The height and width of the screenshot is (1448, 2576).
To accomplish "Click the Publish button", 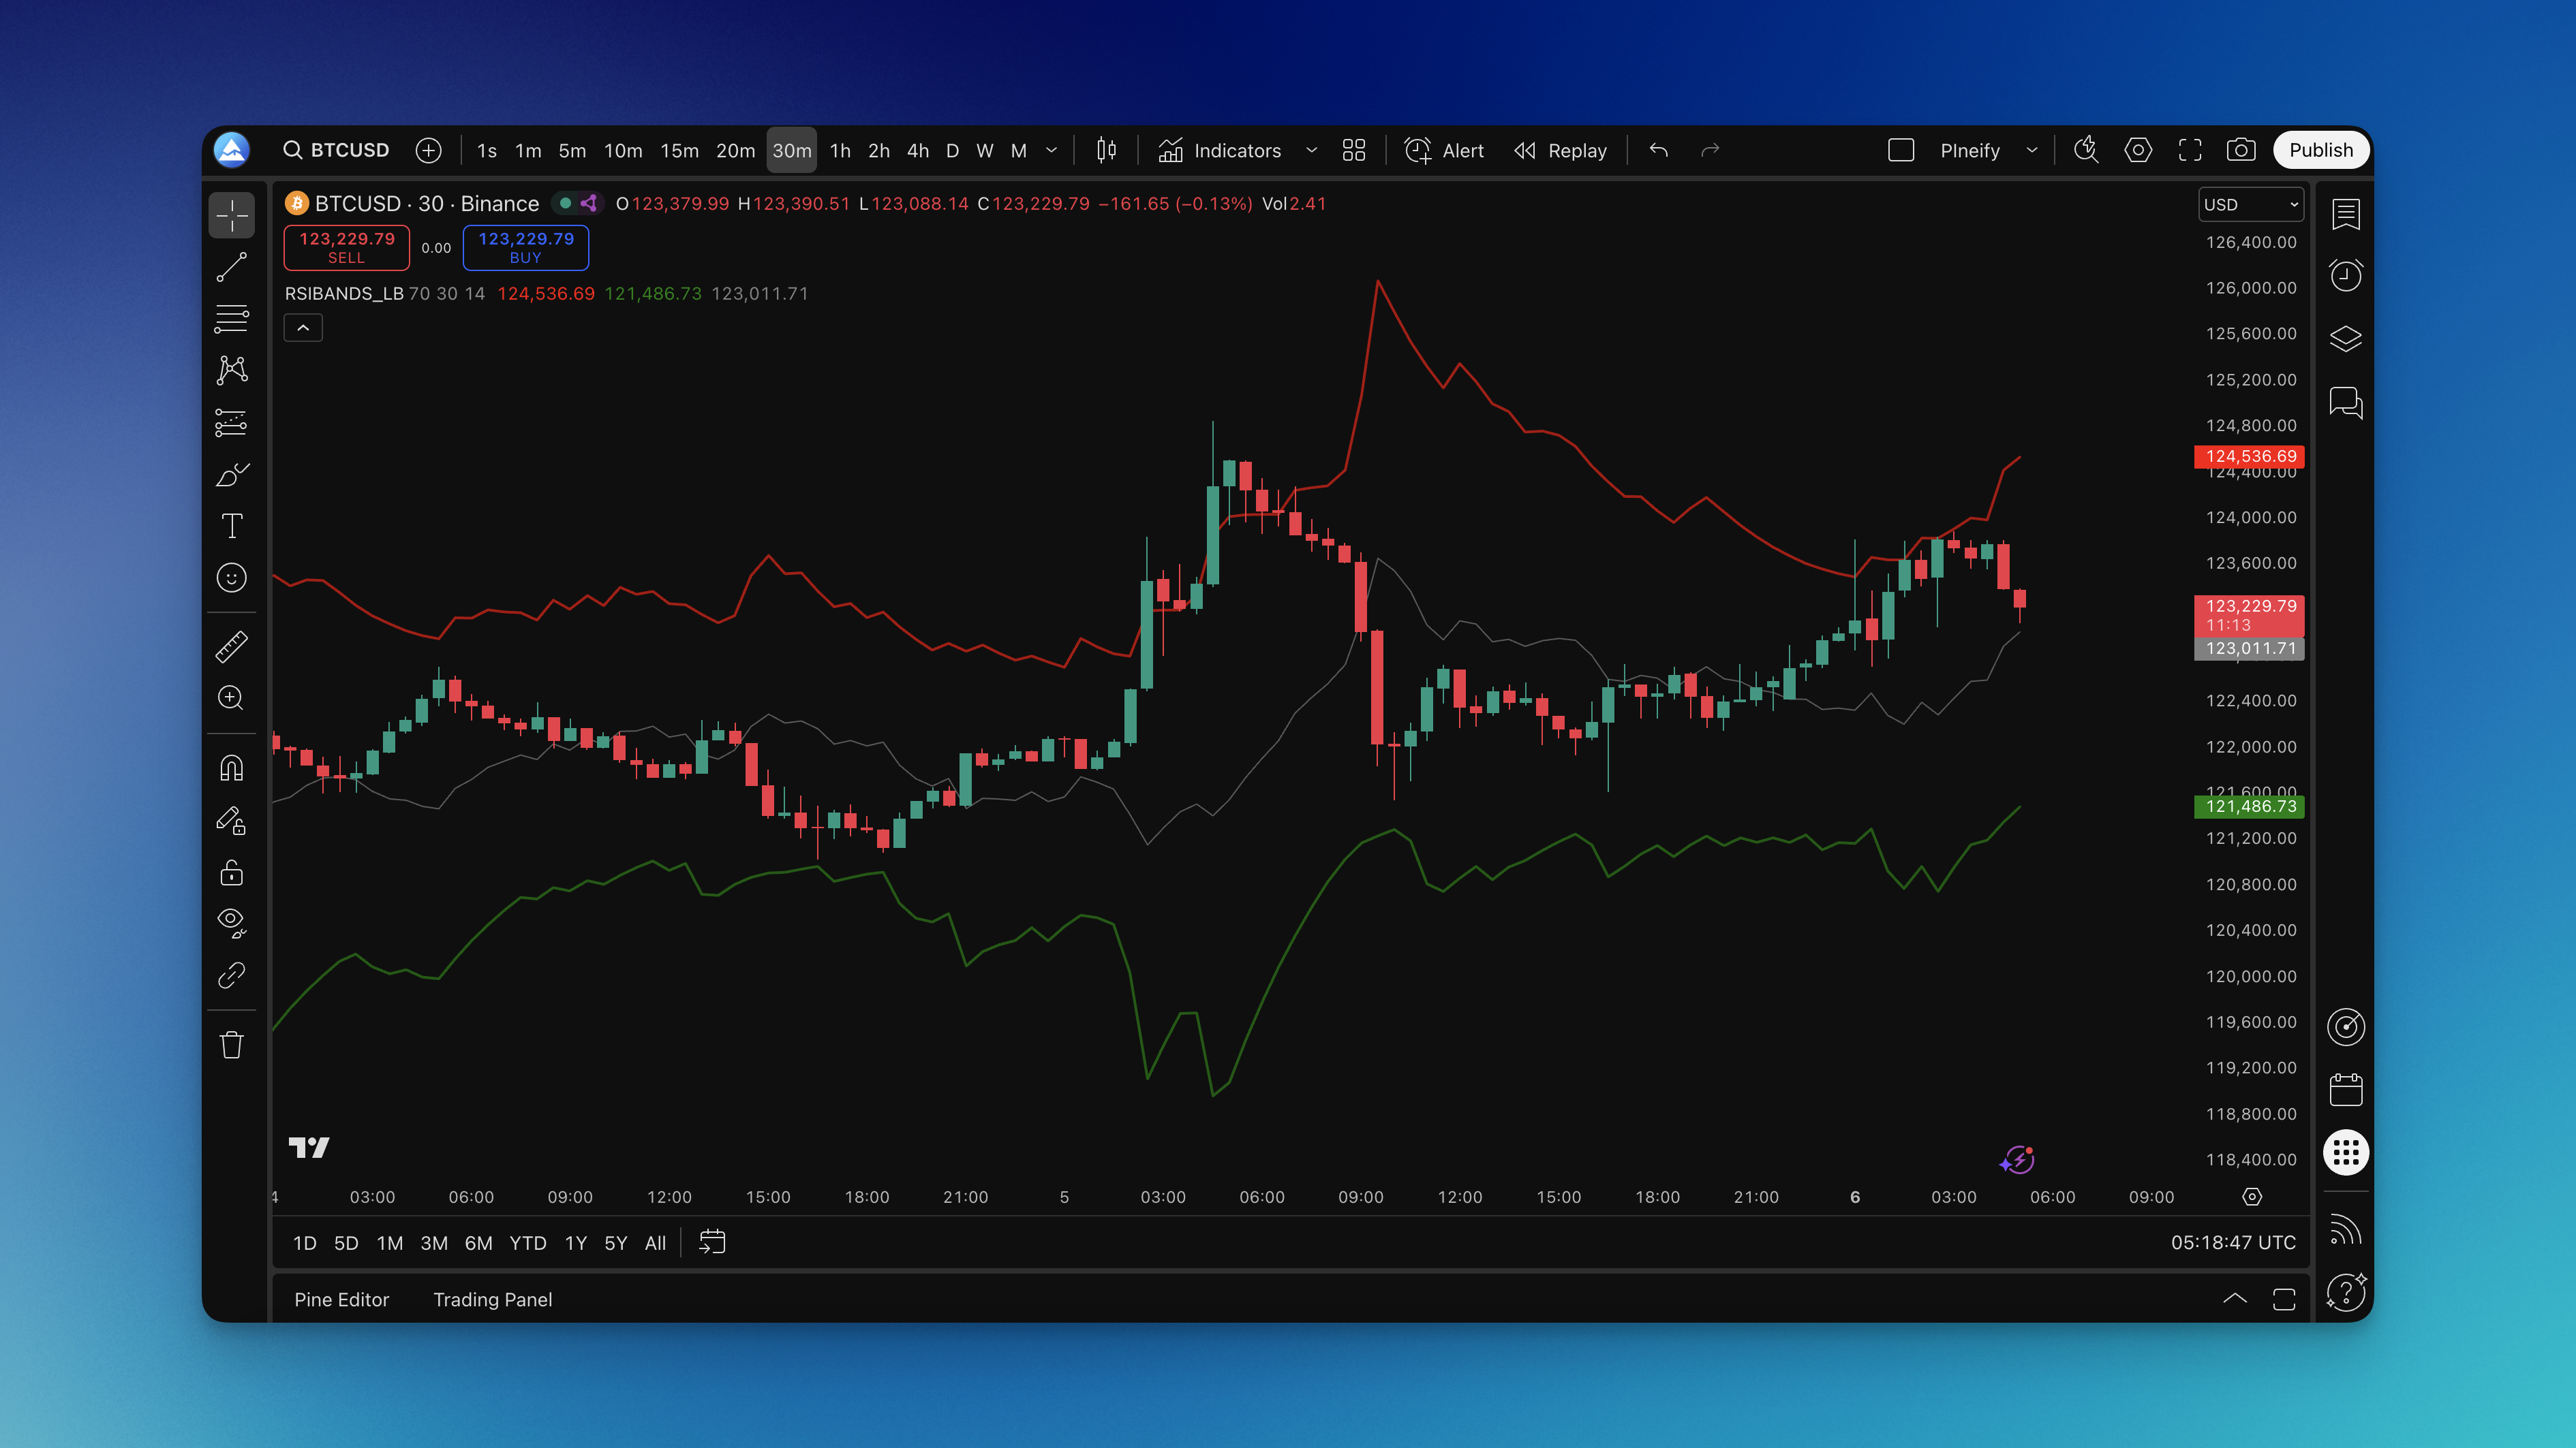I will pos(2320,150).
